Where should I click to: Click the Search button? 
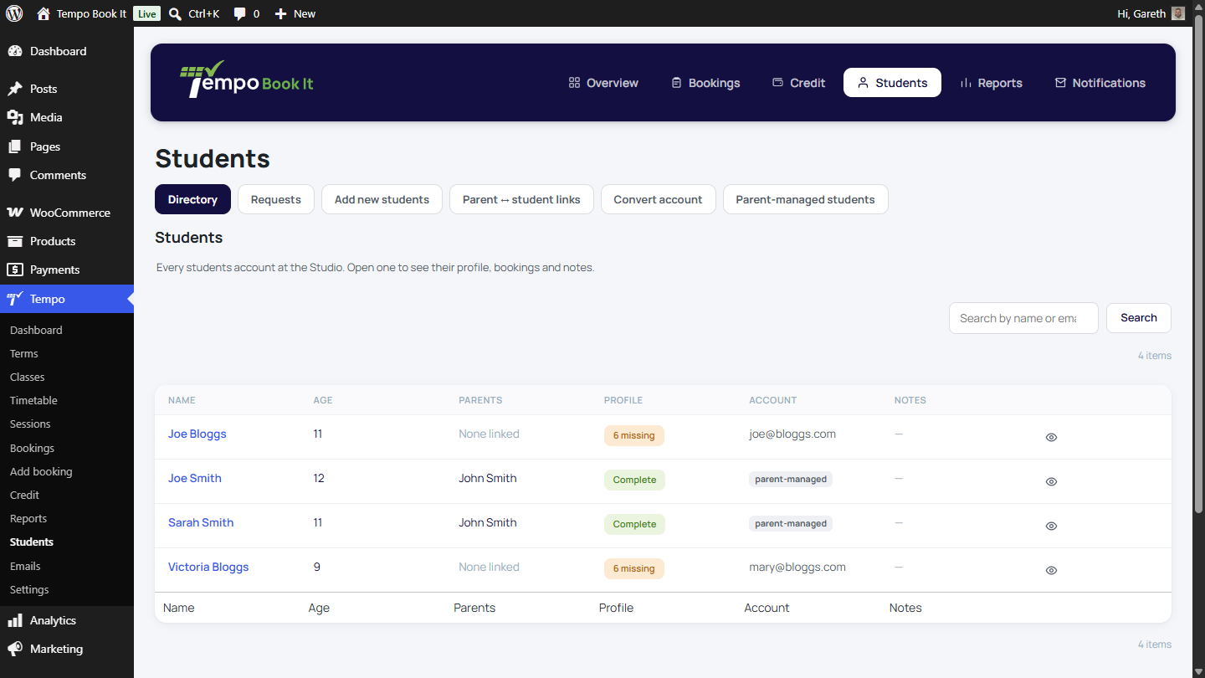pos(1138,318)
